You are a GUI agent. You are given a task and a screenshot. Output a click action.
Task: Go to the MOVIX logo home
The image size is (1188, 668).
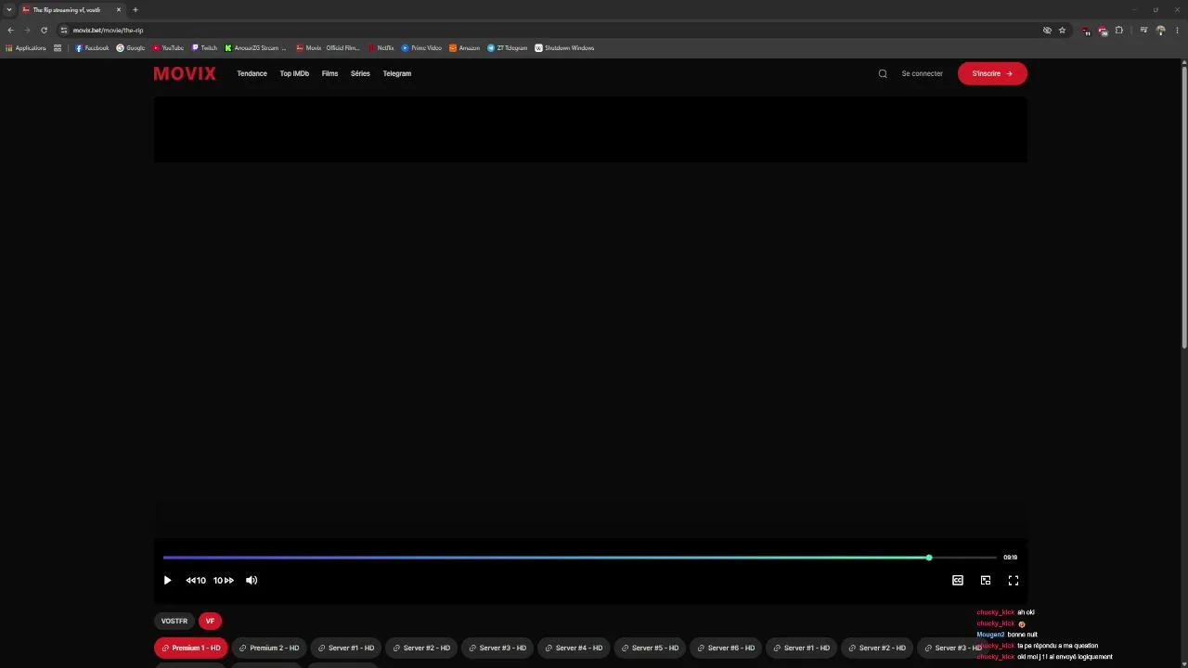(x=185, y=73)
